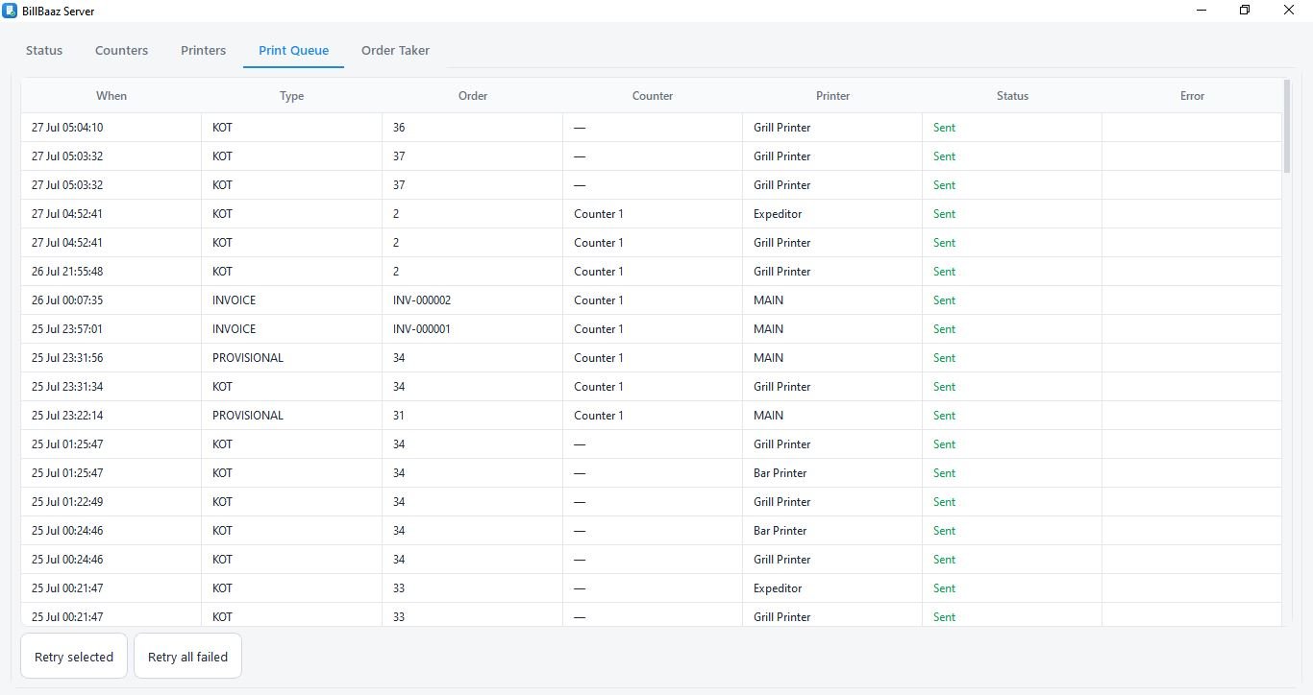1313x695 pixels.
Task: Click the Retry selected button
Action: coord(74,657)
